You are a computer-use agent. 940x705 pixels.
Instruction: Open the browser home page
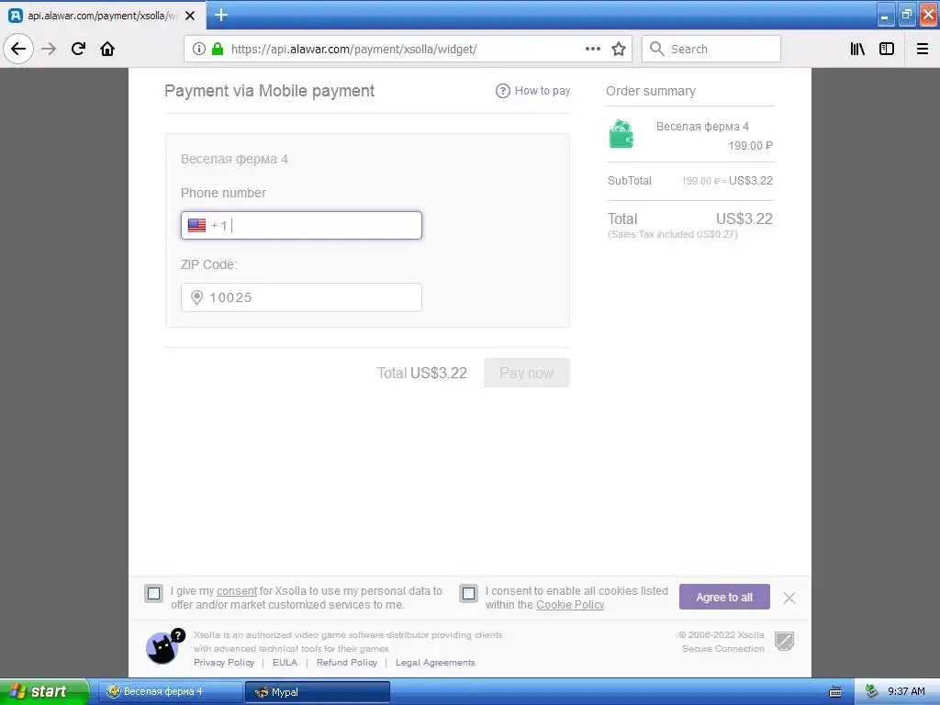(107, 49)
